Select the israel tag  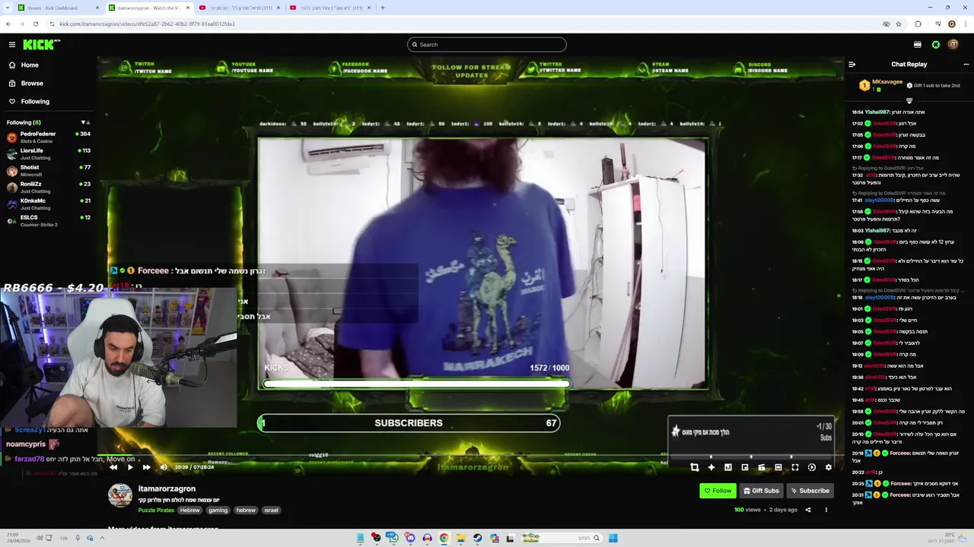point(271,511)
